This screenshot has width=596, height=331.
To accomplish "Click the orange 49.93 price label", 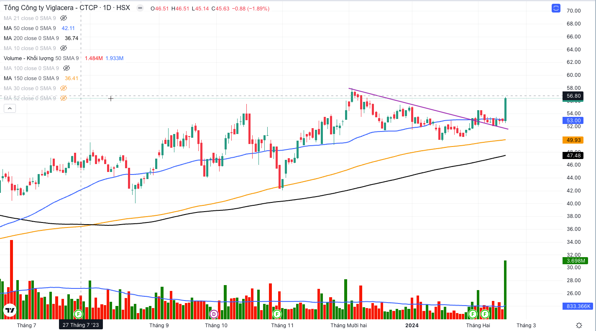I will (573, 140).
